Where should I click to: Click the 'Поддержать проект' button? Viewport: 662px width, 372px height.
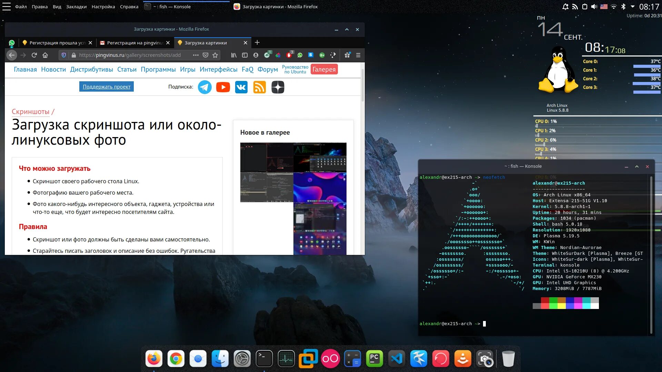pyautogui.click(x=107, y=87)
